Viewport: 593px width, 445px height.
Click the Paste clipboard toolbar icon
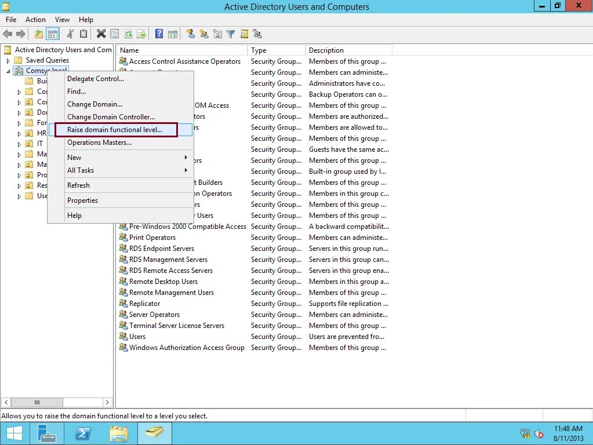83,34
